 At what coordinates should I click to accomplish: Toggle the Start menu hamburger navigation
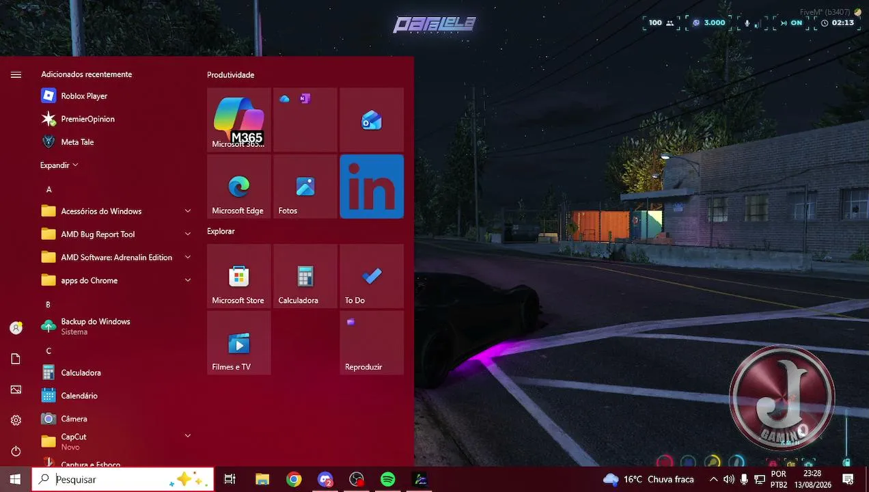pyautogui.click(x=16, y=75)
